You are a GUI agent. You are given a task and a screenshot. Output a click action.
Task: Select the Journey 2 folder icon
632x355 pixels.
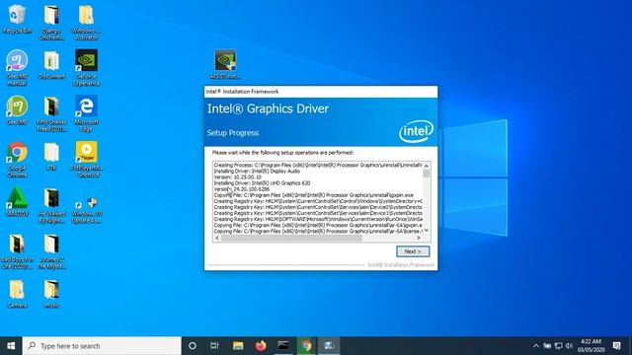coord(51,251)
